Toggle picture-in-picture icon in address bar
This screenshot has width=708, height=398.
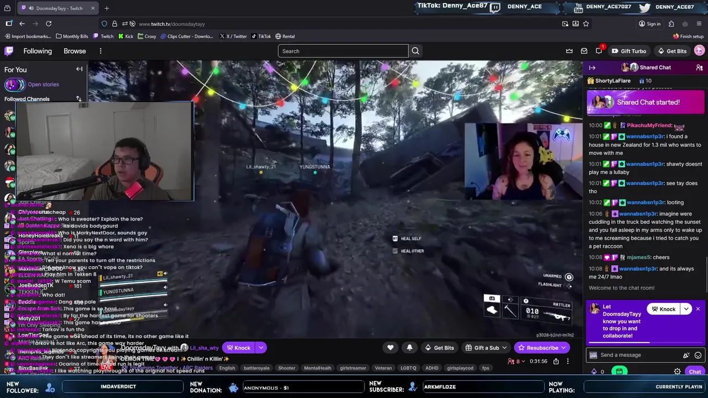(x=565, y=24)
